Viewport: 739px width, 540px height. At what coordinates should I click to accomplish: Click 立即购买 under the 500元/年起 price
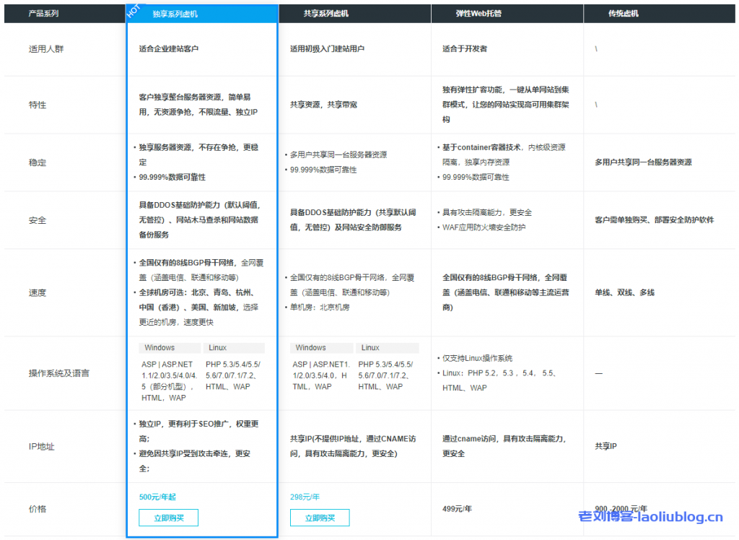tap(168, 518)
